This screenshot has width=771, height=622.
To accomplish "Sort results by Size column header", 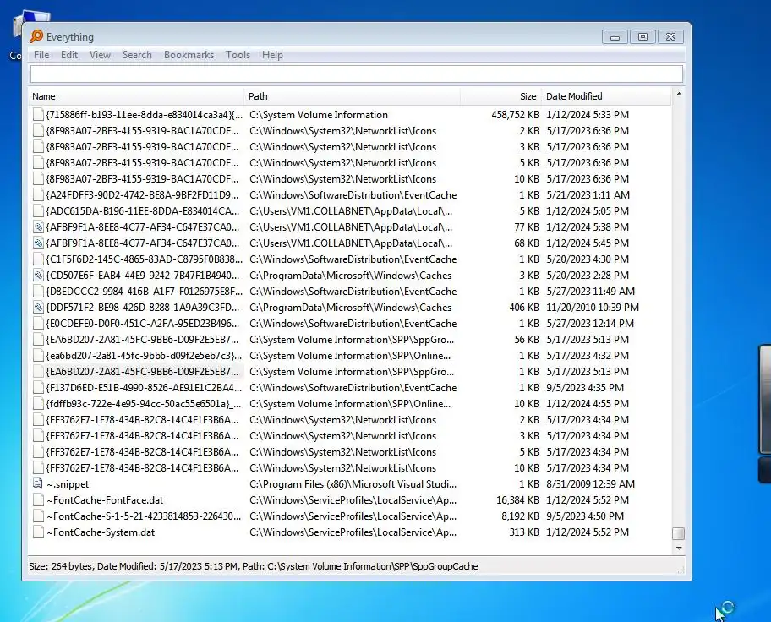I will (x=501, y=96).
